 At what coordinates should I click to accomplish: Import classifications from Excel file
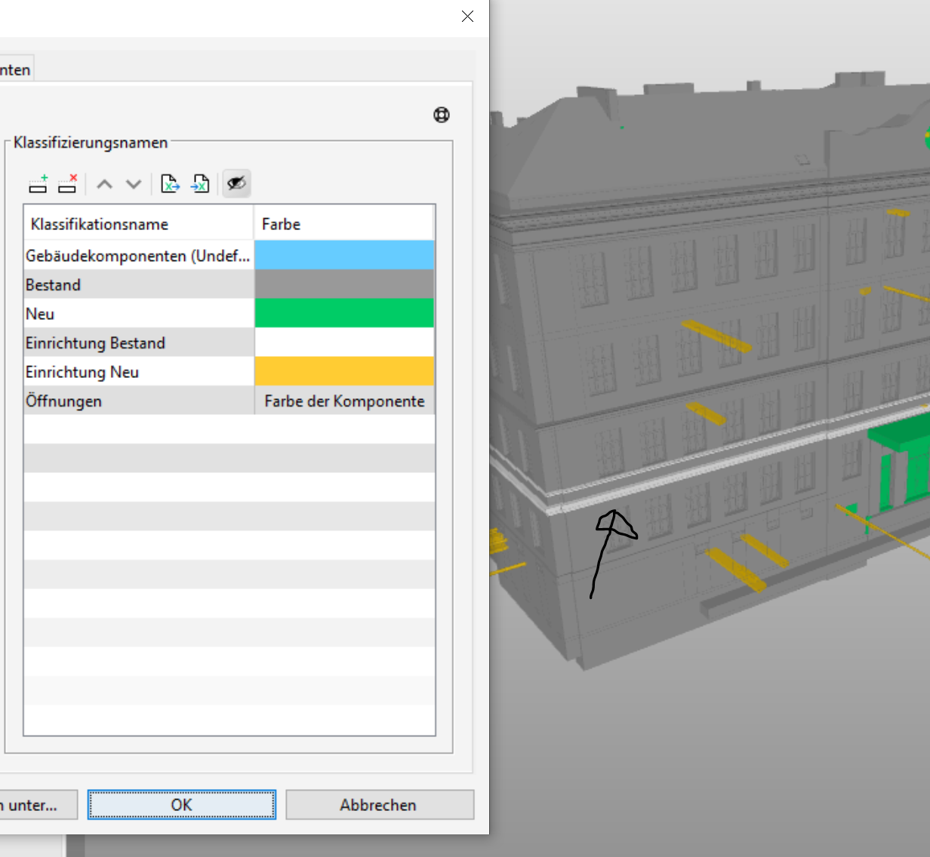click(200, 183)
